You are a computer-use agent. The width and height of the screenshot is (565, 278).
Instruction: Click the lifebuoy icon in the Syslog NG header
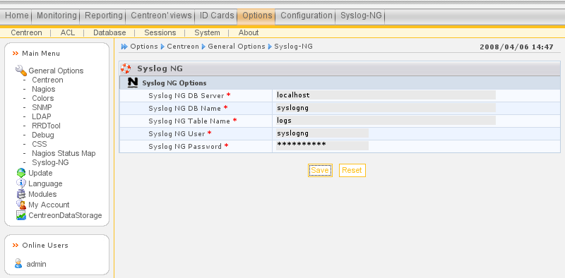point(126,68)
